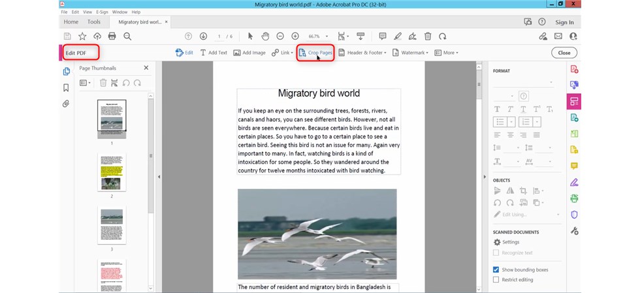Viewport: 640px width, 293px height.
Task: Click the upload to cloud icon
Action: [97, 36]
